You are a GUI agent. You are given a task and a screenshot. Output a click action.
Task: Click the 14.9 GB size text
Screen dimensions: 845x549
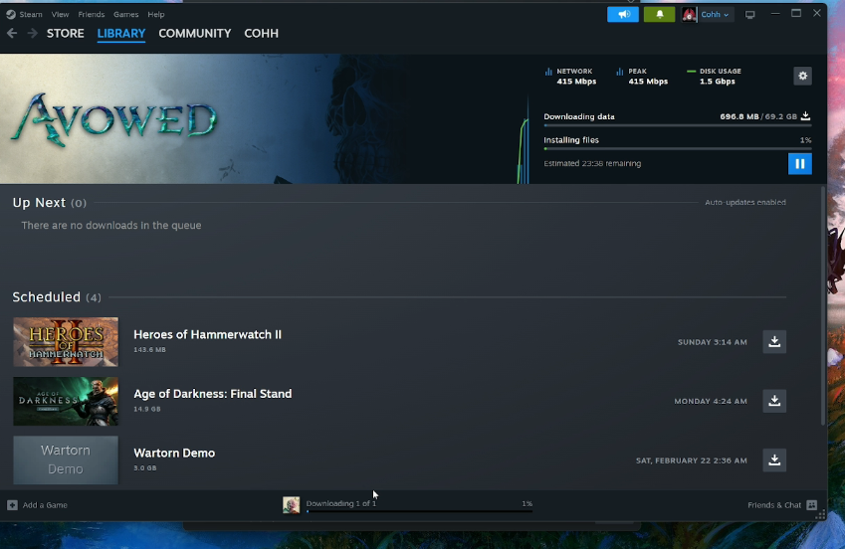(x=147, y=409)
